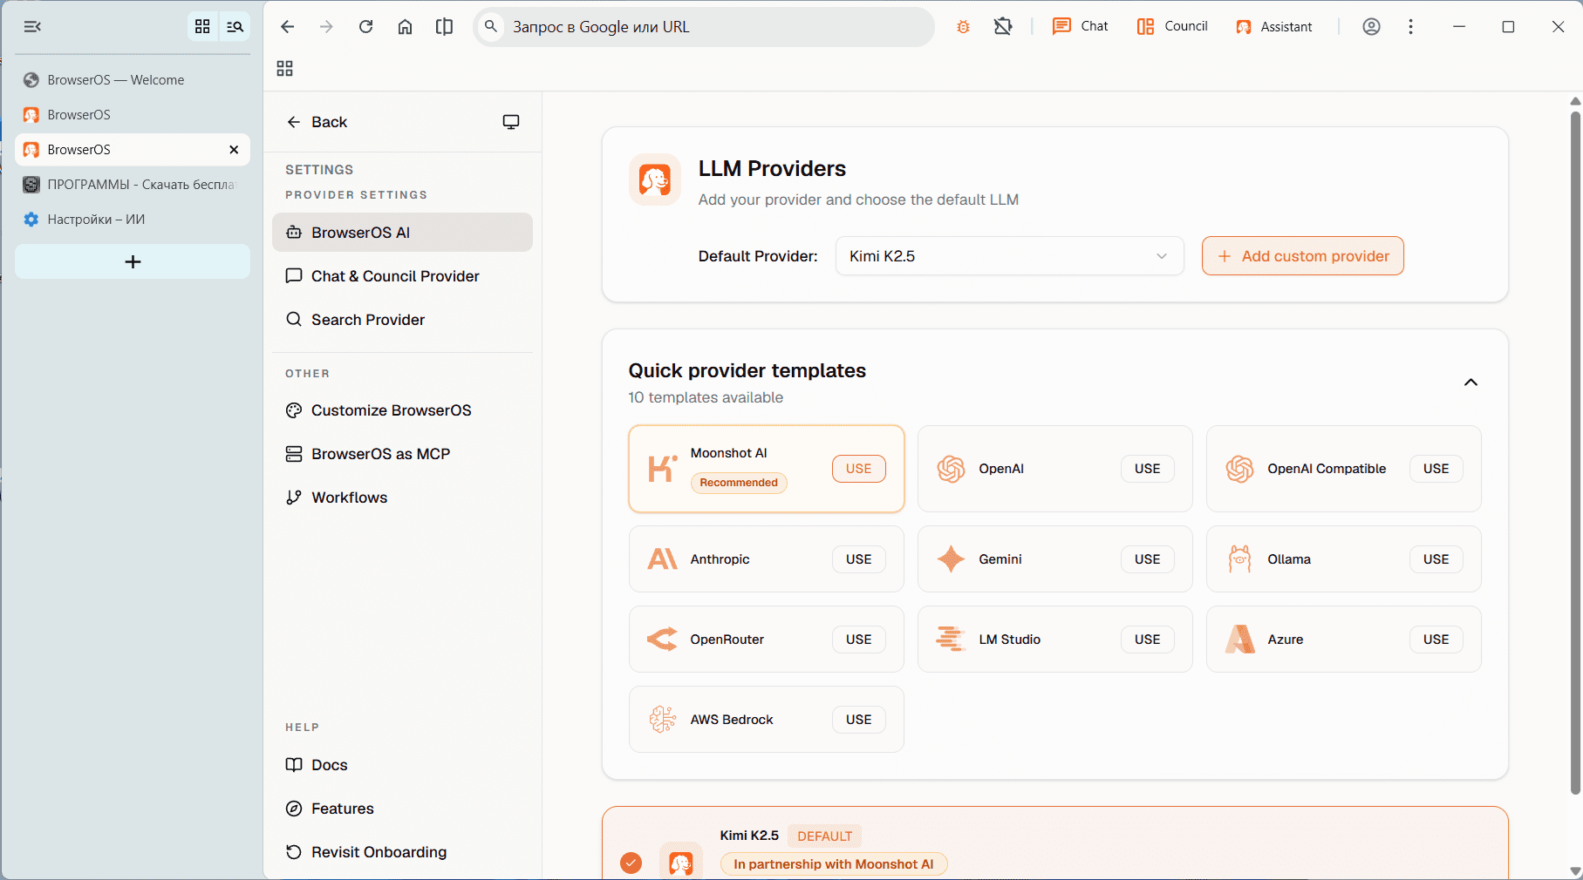
Task: Open the home page
Action: [x=405, y=27]
